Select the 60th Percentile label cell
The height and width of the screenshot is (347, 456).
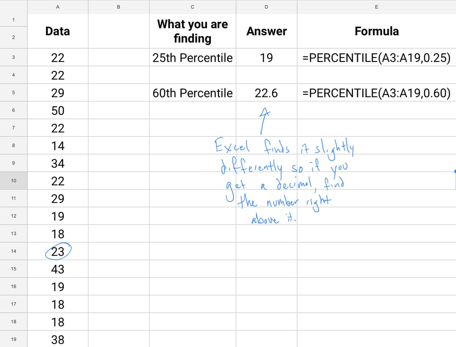click(192, 93)
